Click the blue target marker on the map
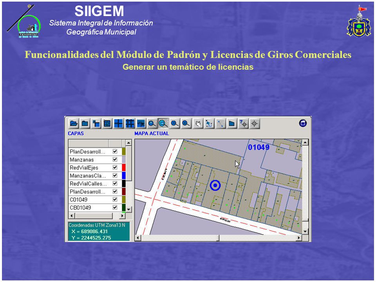 tap(215, 185)
